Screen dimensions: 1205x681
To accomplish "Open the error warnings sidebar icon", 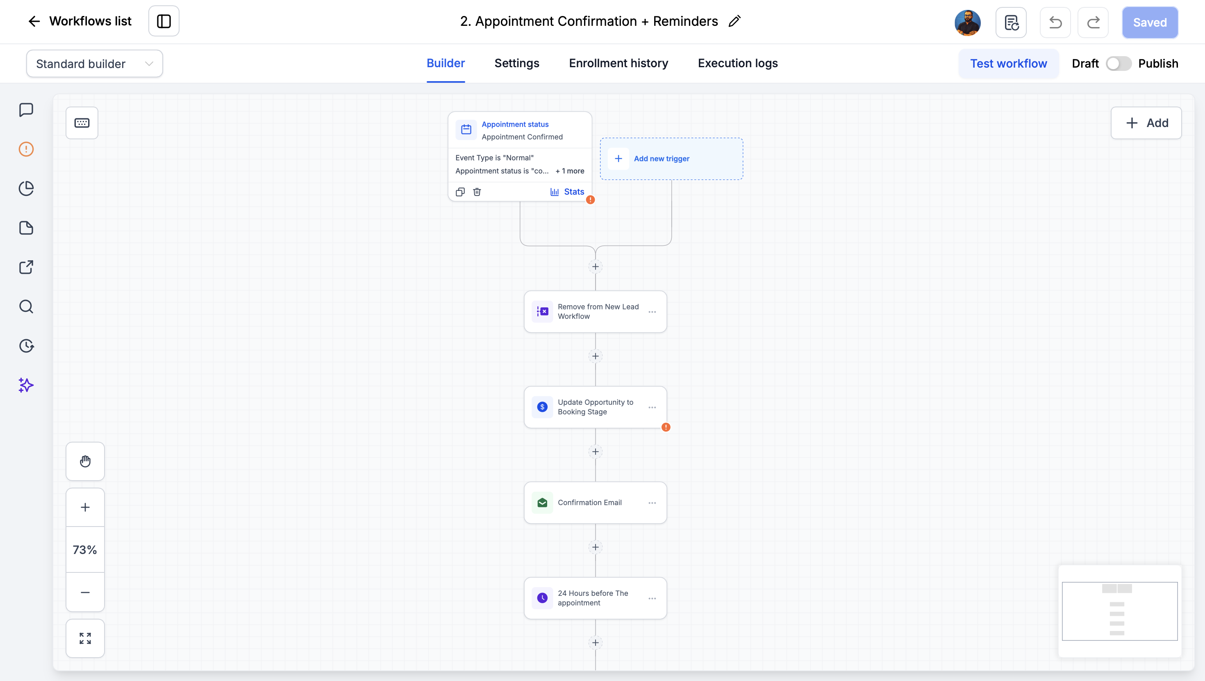I will pyautogui.click(x=26, y=149).
